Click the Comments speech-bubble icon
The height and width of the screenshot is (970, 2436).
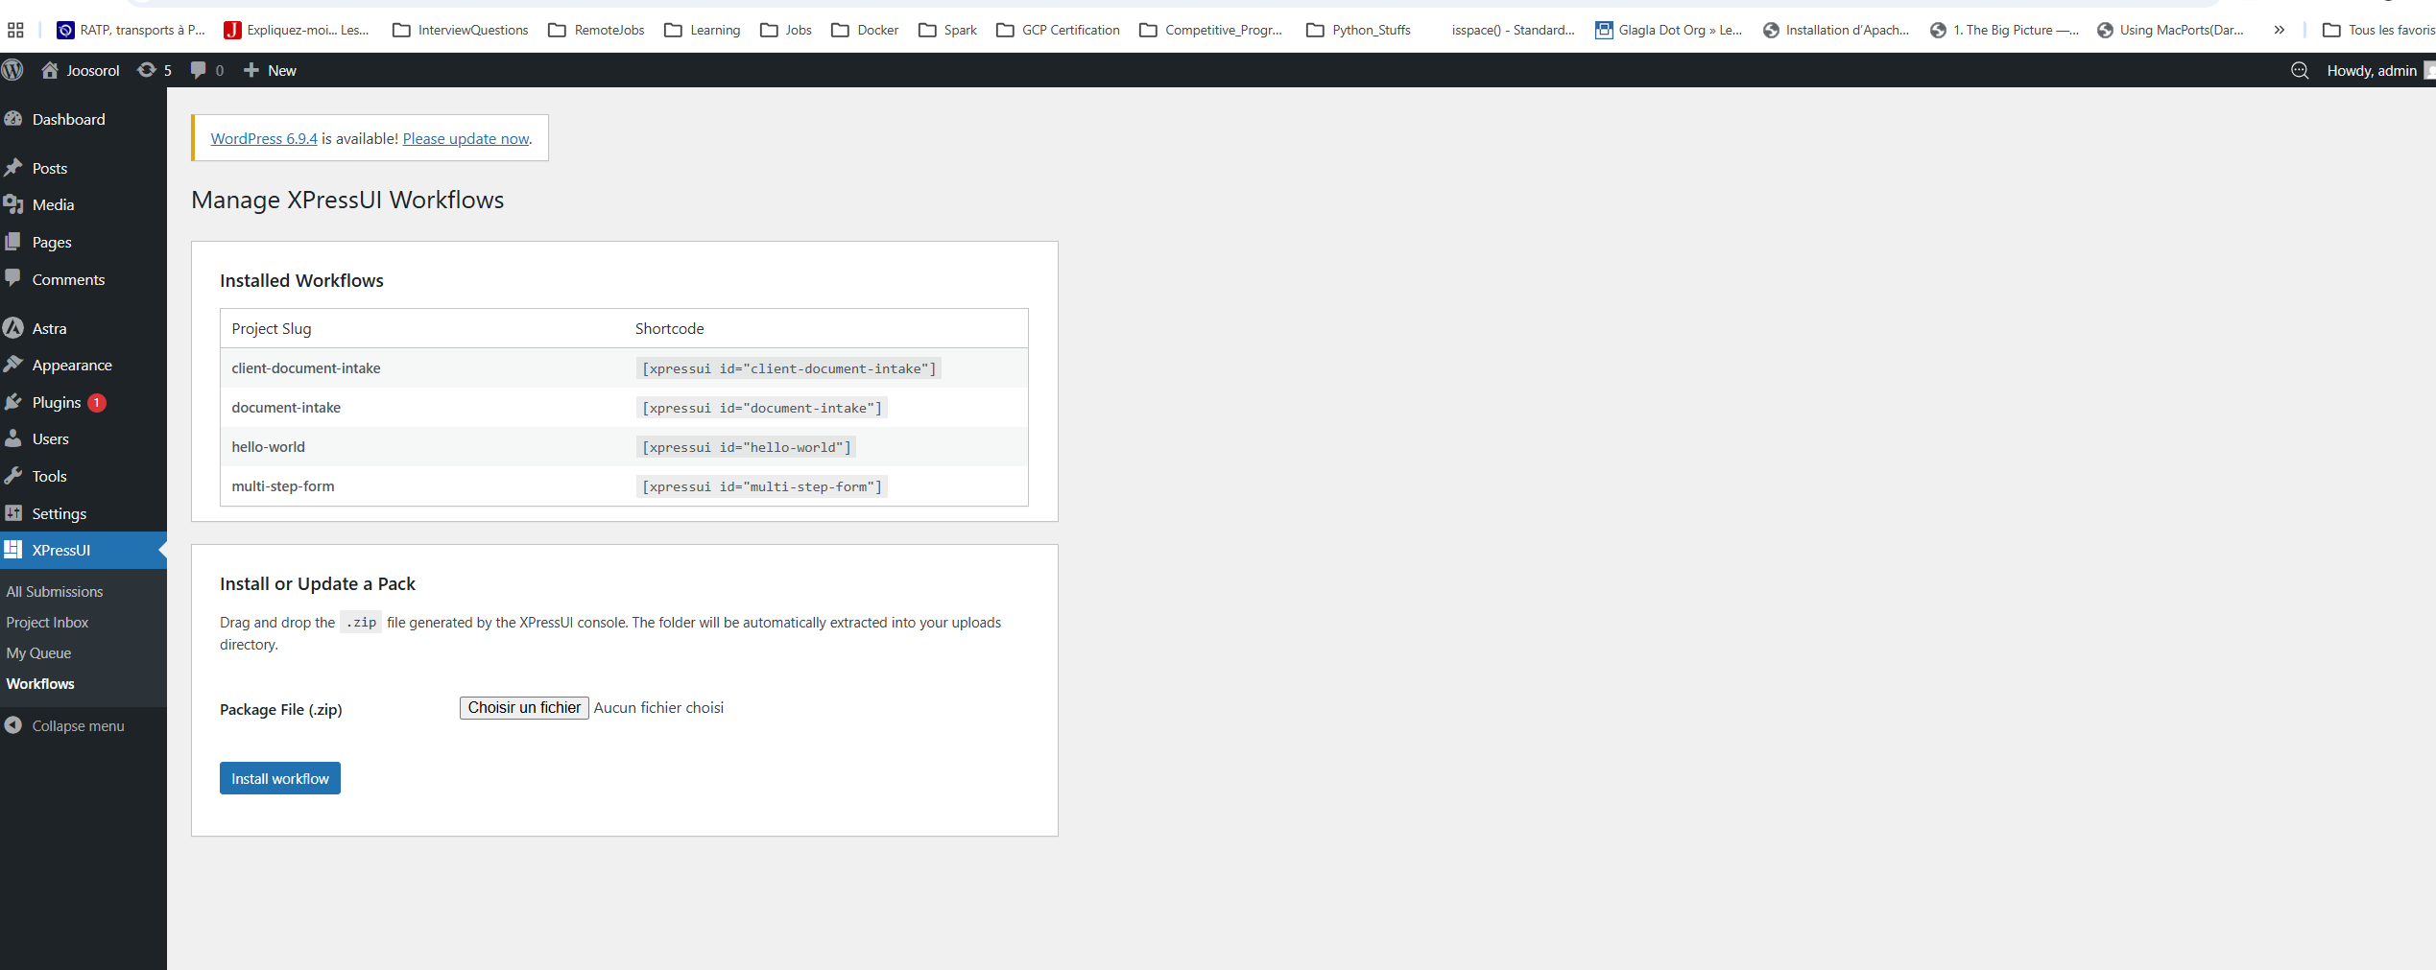(x=13, y=279)
